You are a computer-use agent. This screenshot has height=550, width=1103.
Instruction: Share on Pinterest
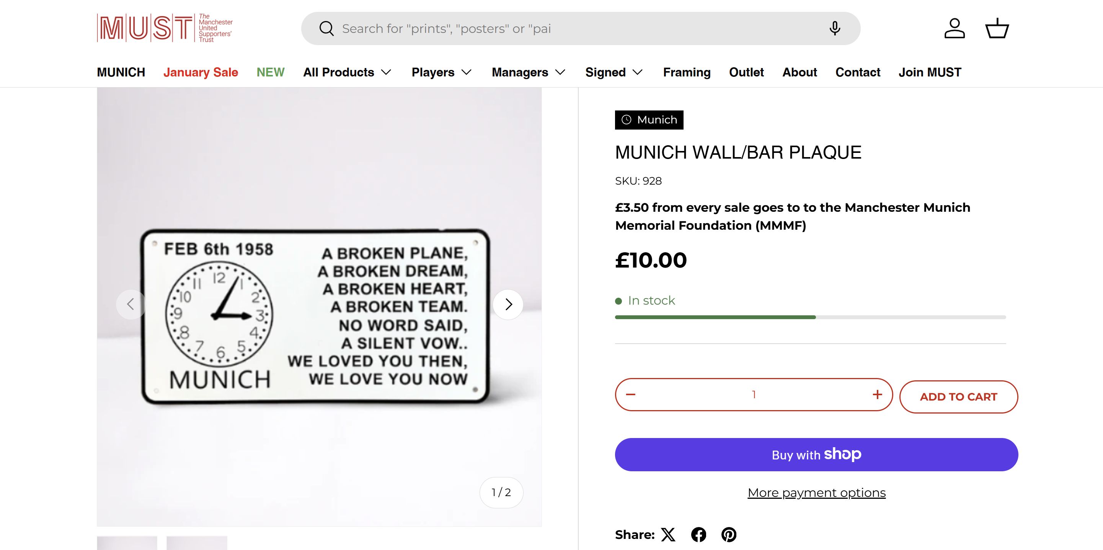pyautogui.click(x=729, y=535)
